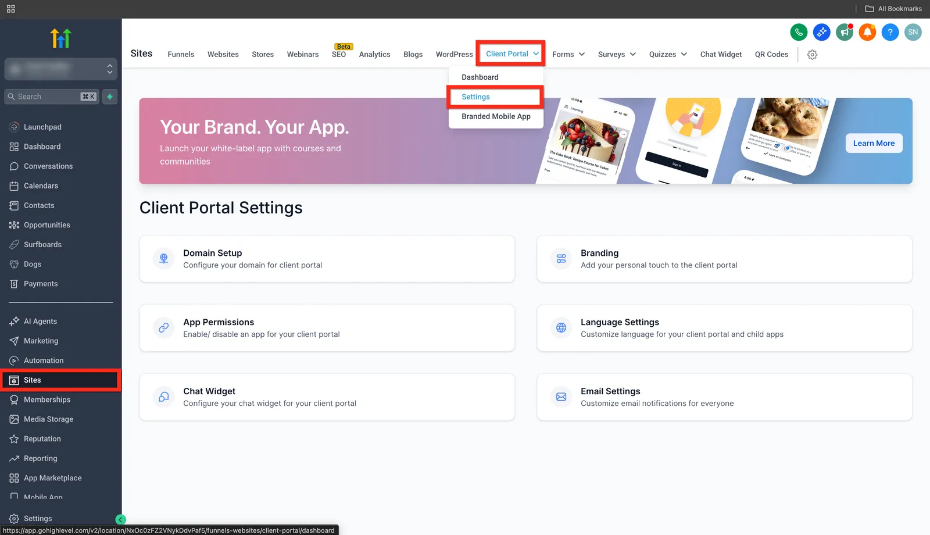Viewport: 930px width, 535px height.
Task: Click the Branding sliders icon
Action: click(561, 259)
